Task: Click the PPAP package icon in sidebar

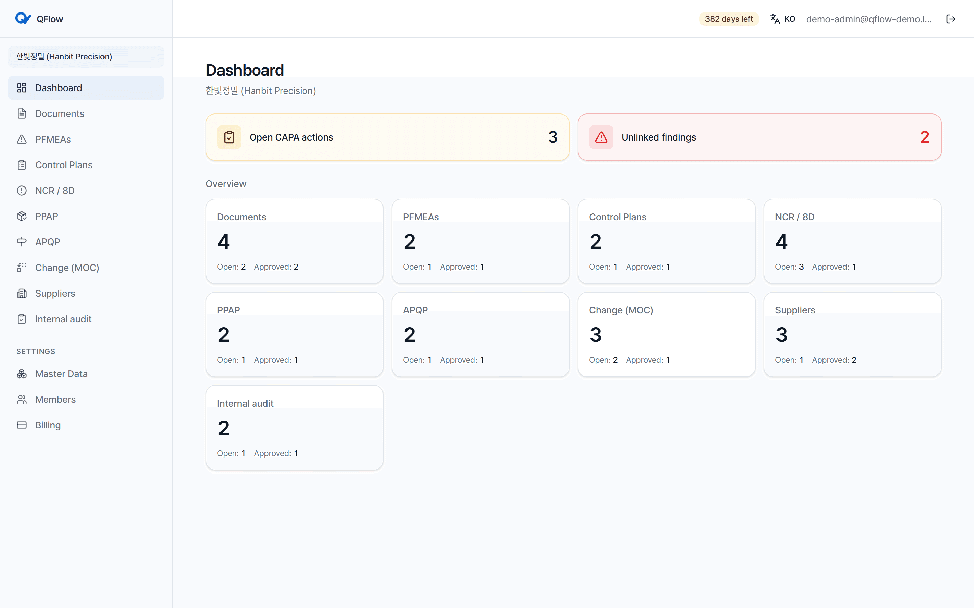Action: coord(22,216)
